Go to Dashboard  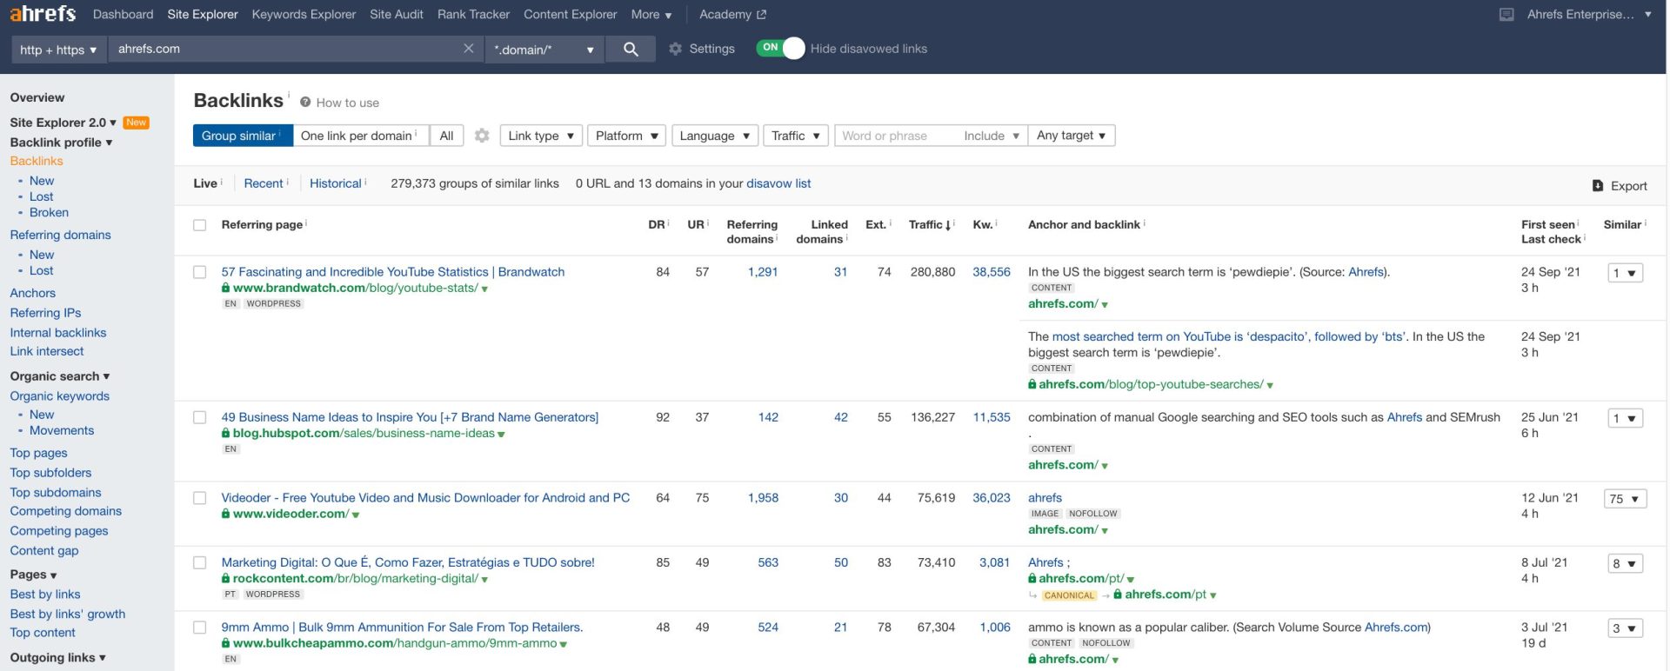coord(123,15)
